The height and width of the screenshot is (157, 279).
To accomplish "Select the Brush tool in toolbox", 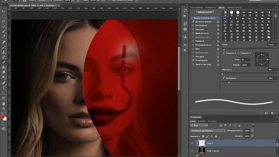I will click(x=3, y=47).
